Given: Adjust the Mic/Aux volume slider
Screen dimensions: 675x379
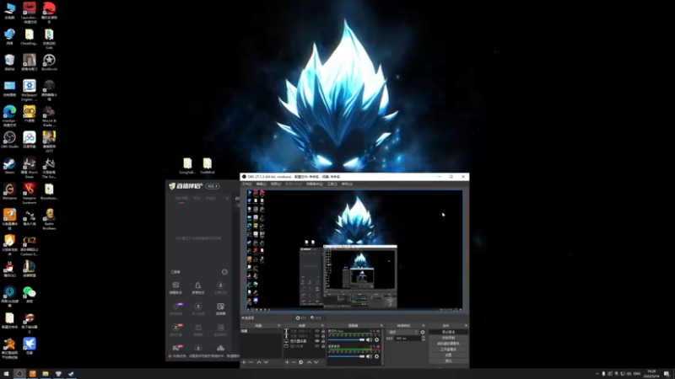Looking at the screenshot, I should coord(347,339).
